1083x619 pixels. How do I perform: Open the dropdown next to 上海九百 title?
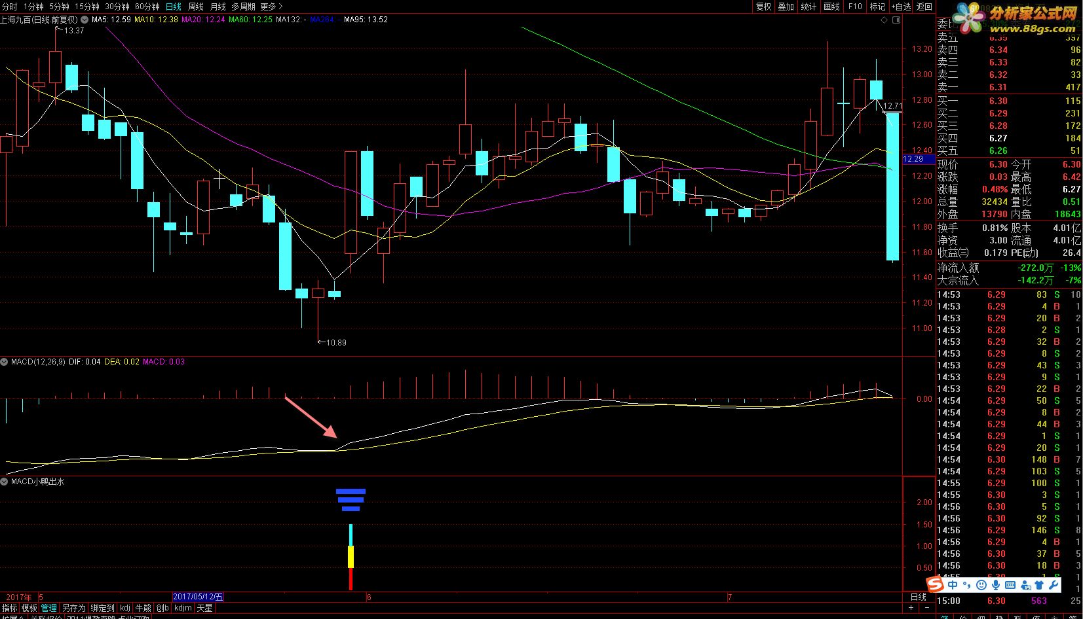click(x=84, y=20)
